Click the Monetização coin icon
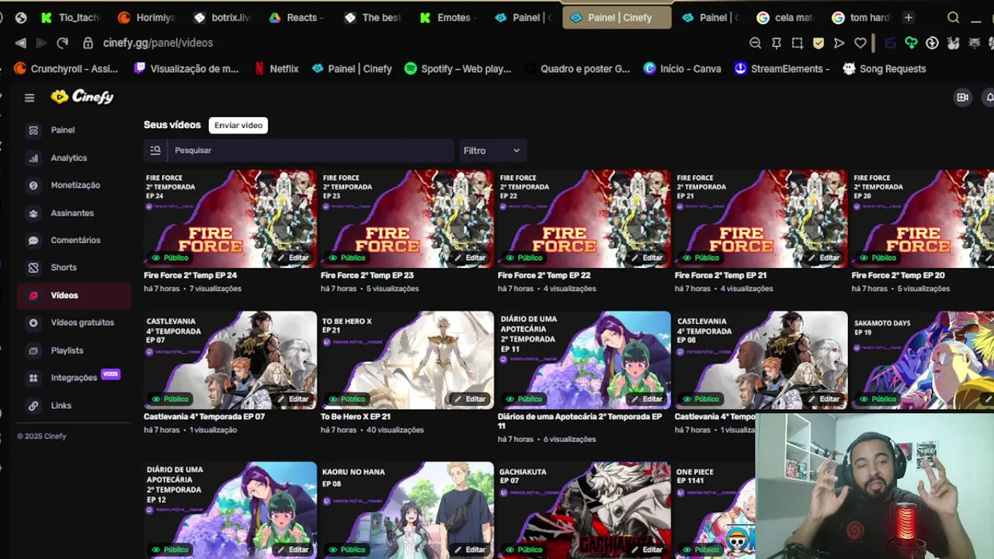Screen dimensions: 994x559 [x=33, y=186]
